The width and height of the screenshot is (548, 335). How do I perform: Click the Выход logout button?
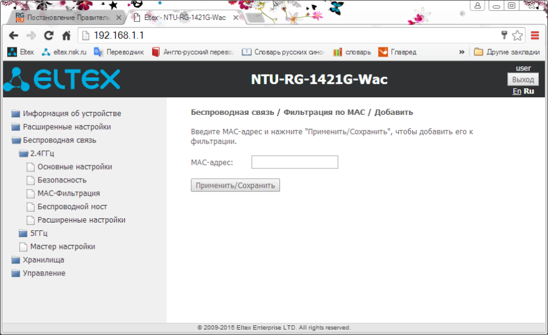523,80
